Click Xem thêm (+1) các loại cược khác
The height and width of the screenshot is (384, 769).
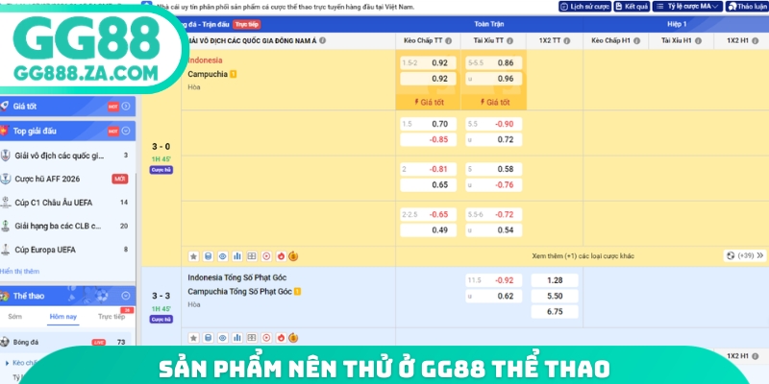tap(583, 256)
